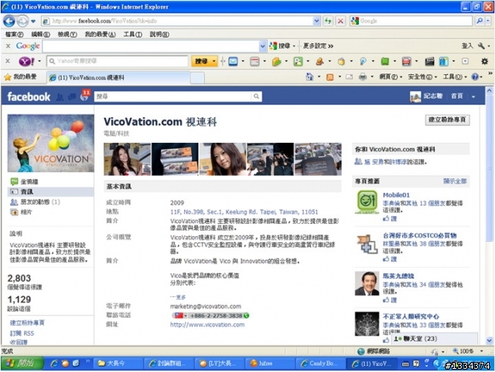Open the 檔案(F) menu
495x372 pixels.
[x=14, y=34]
